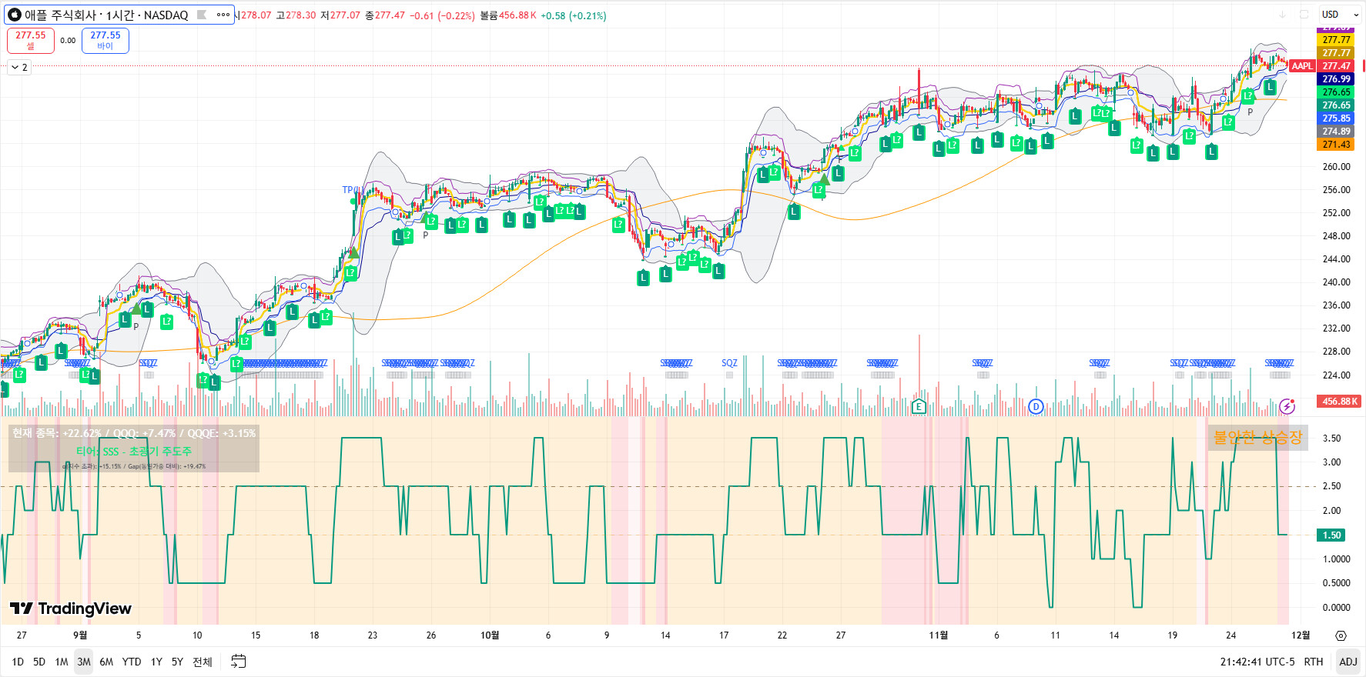The width and height of the screenshot is (1366, 677).
Task: Click the 11월 date label on time axis
Action: (938, 635)
